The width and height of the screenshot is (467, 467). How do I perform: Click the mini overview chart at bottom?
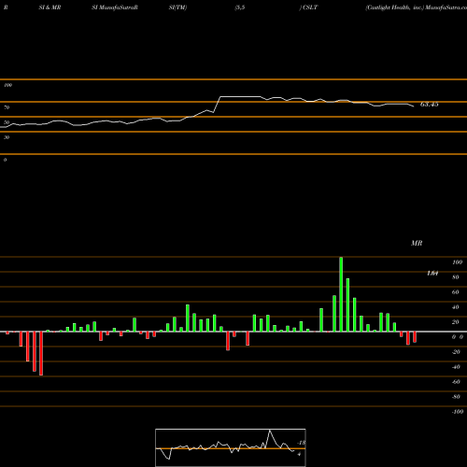[231, 447]
